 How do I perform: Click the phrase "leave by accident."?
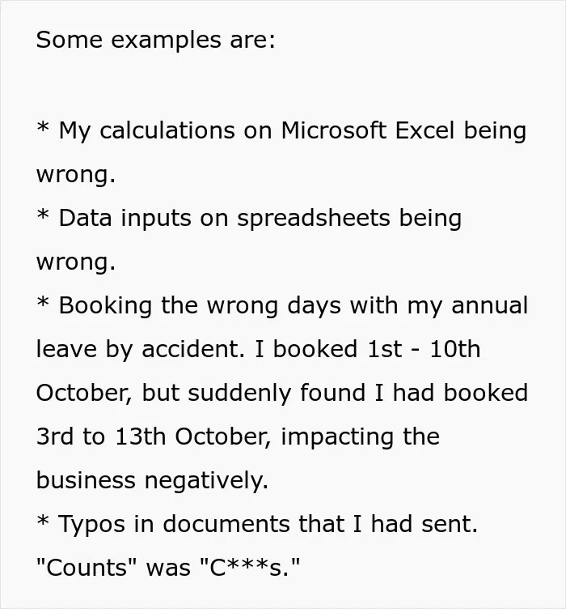[x=141, y=350]
